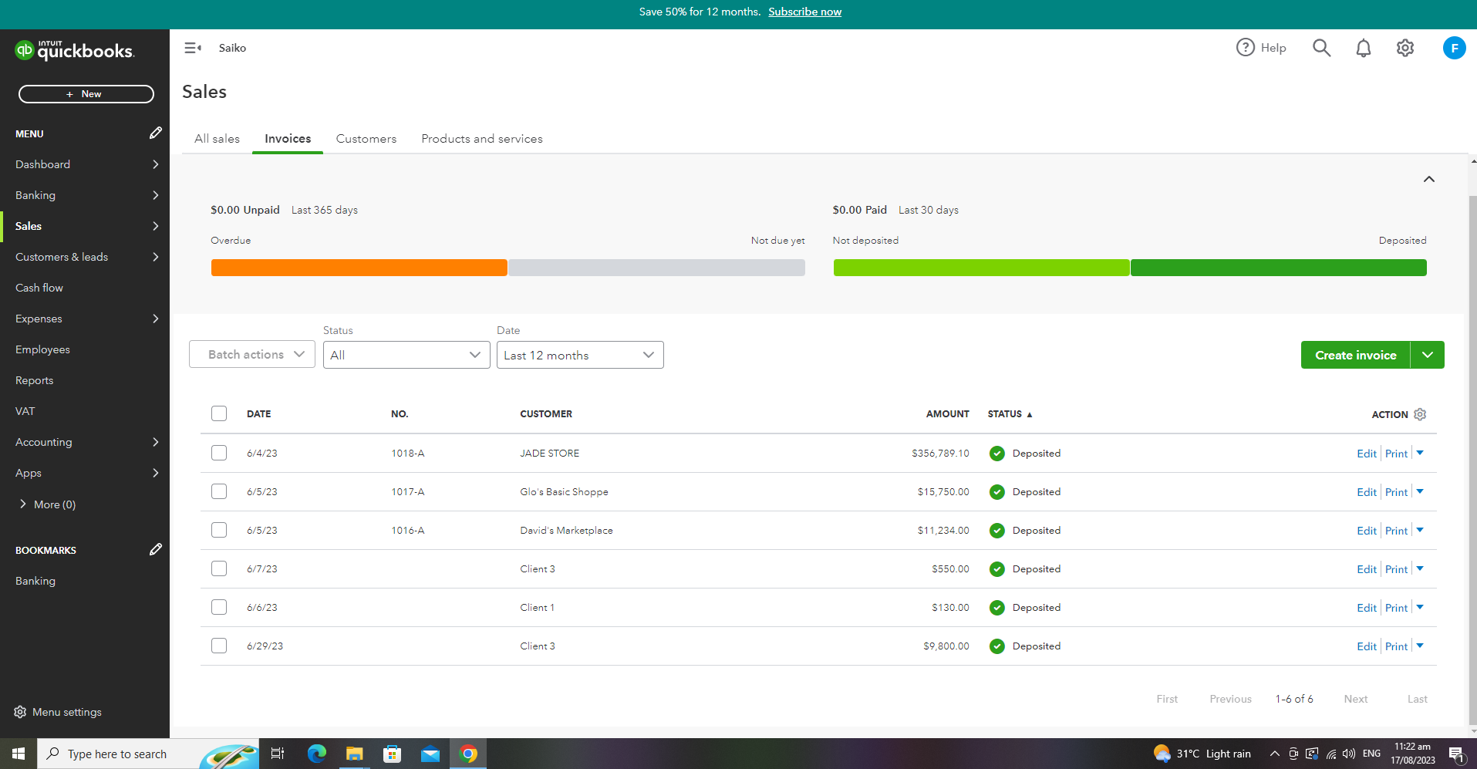
Task: Expand the Dashboard submenu arrow
Action: (x=156, y=164)
